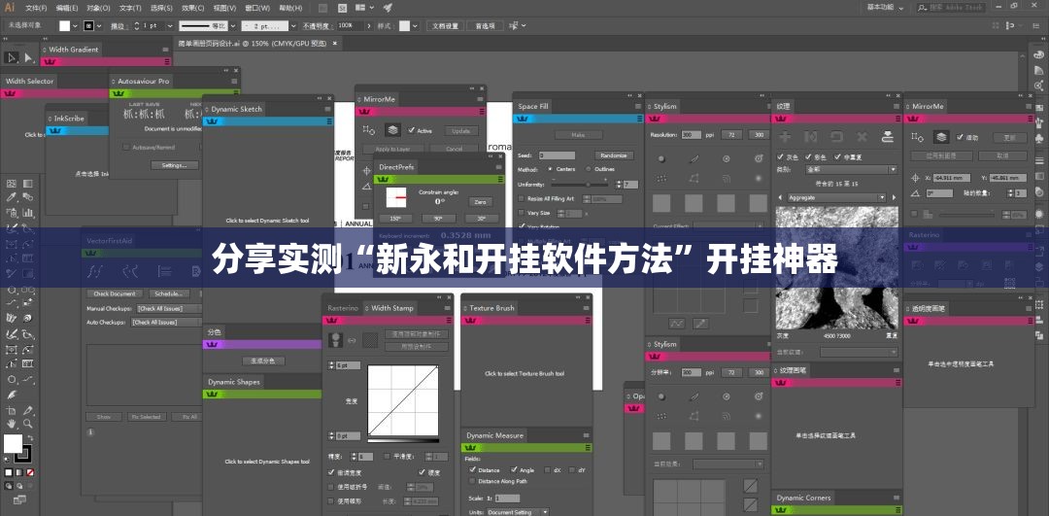Image resolution: width=1049 pixels, height=516 pixels.
Task: Click the Settings... button in Autosaviour Pro
Action: [174, 165]
